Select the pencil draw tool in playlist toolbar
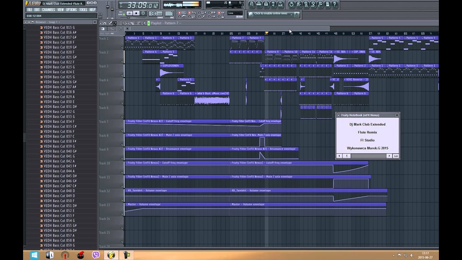 coord(110,23)
